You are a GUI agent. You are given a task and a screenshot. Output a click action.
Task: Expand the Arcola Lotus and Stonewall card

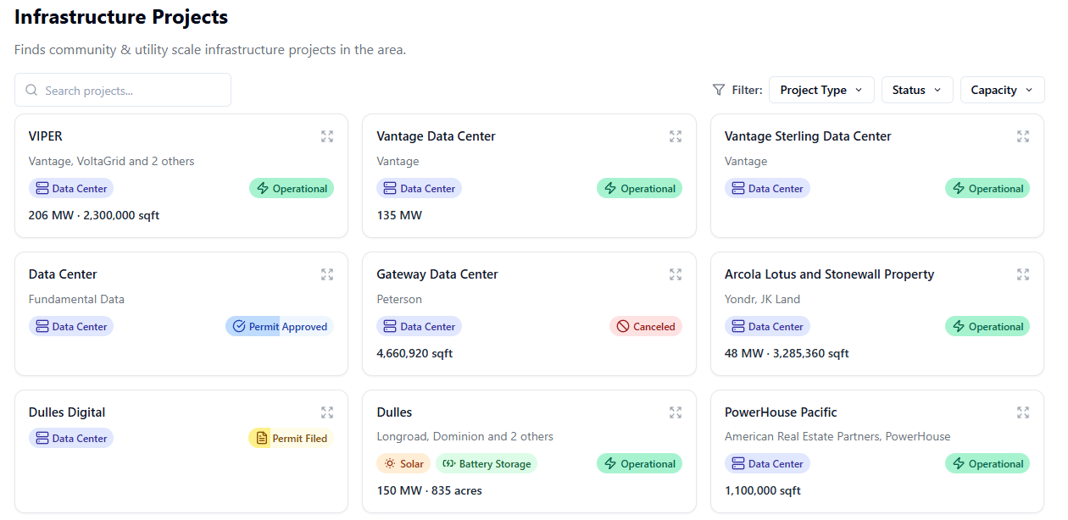1023,274
